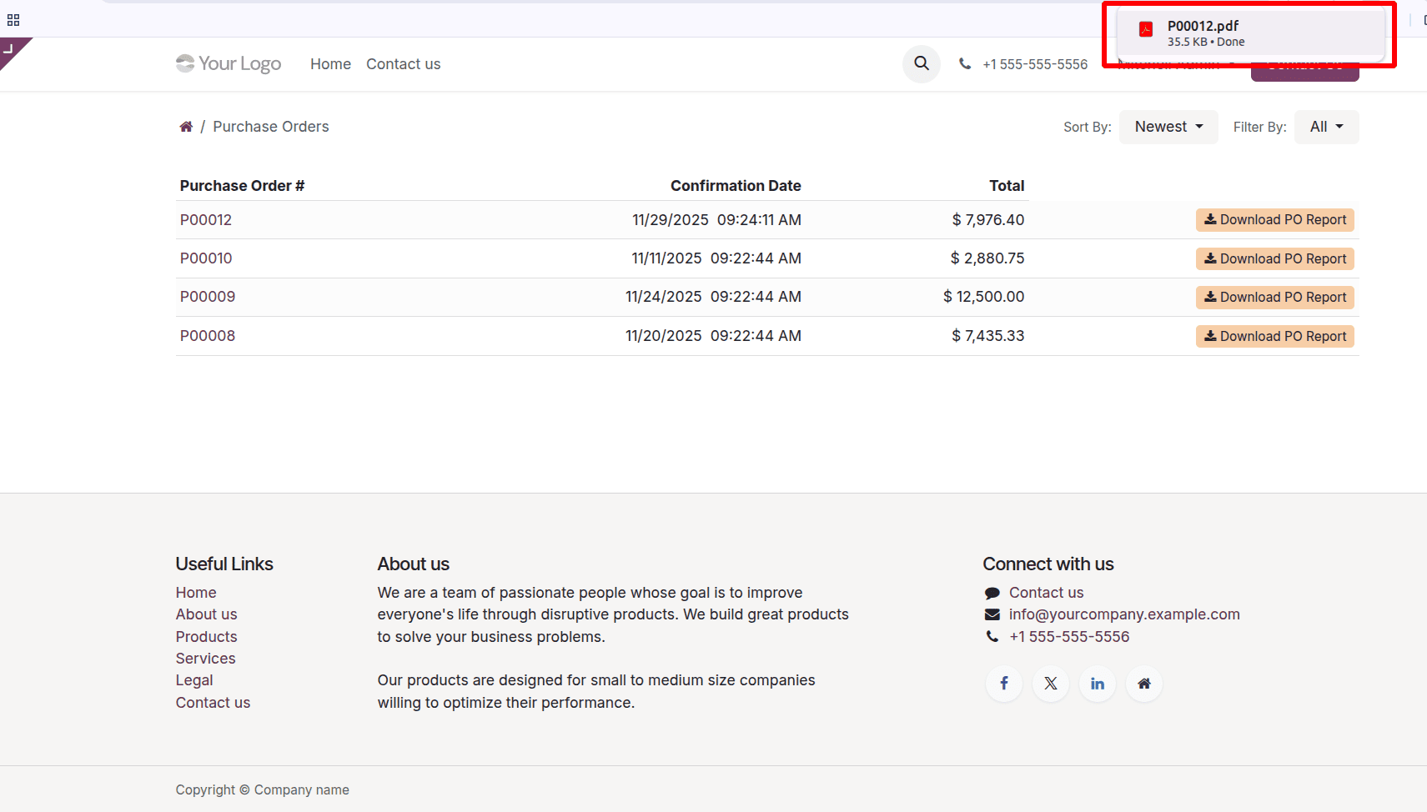
Task: Download the PO report for P00012
Action: click(1274, 219)
